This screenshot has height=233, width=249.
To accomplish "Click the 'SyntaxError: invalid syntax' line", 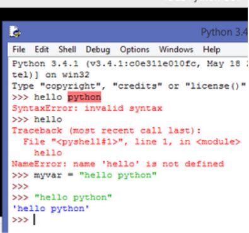I will coord(87,108).
